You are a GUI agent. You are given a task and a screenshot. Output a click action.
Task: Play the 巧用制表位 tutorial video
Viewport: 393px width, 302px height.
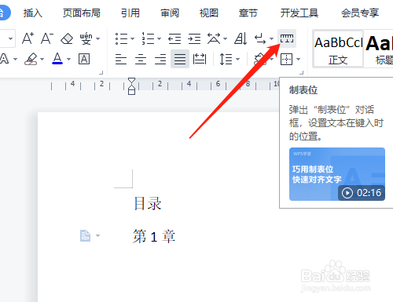point(337,174)
